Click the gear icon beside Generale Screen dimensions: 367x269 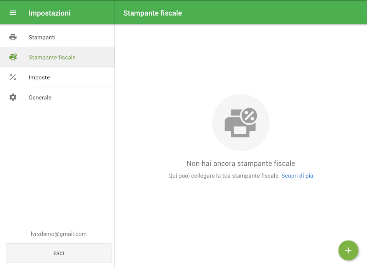point(13,98)
